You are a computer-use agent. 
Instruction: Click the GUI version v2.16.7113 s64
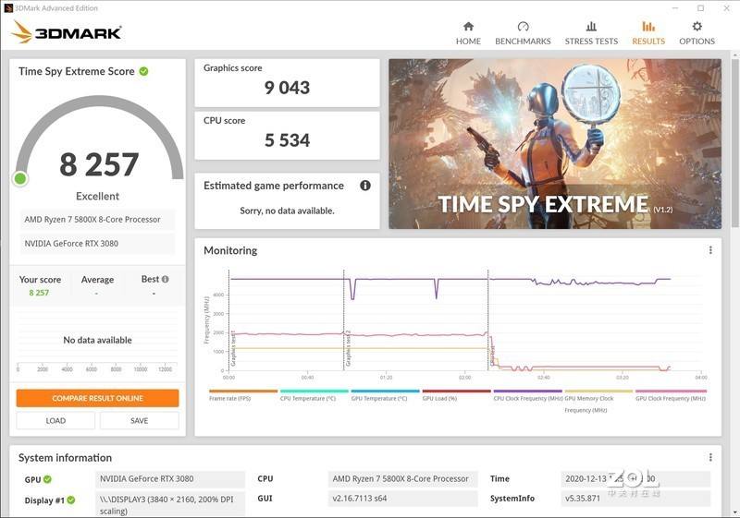tap(402, 499)
